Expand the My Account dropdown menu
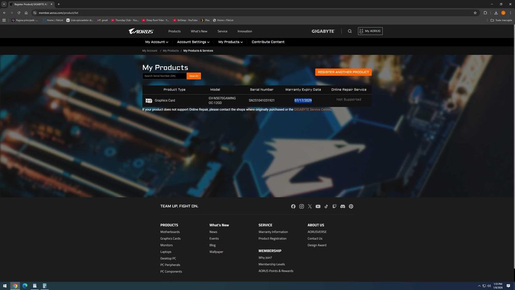Image resolution: width=515 pixels, height=290 pixels. coord(157,42)
